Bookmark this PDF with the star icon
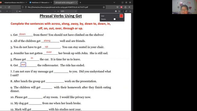Image resolution: width=197 pixels, height=111 pixels. coord(104,7)
